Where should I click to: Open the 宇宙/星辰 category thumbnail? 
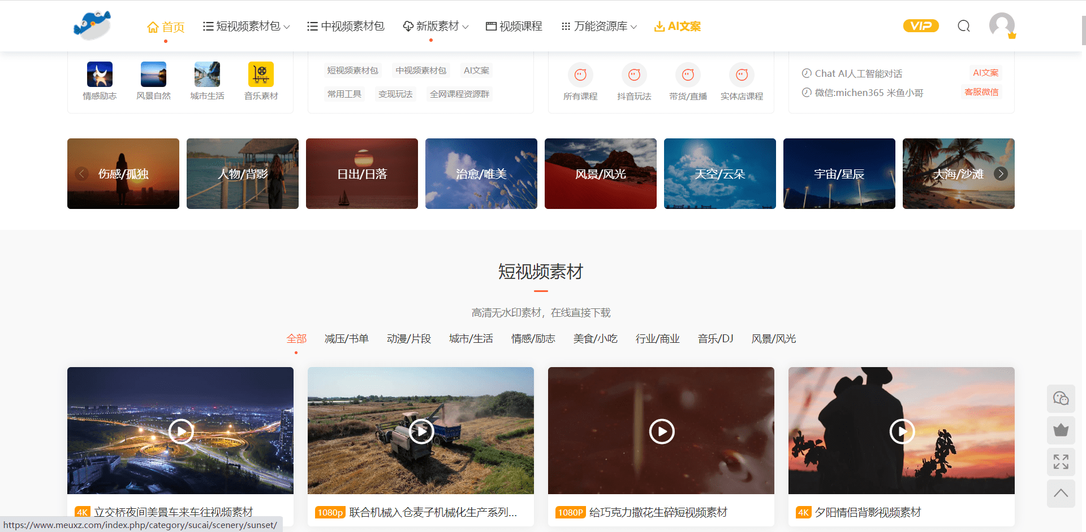click(839, 173)
